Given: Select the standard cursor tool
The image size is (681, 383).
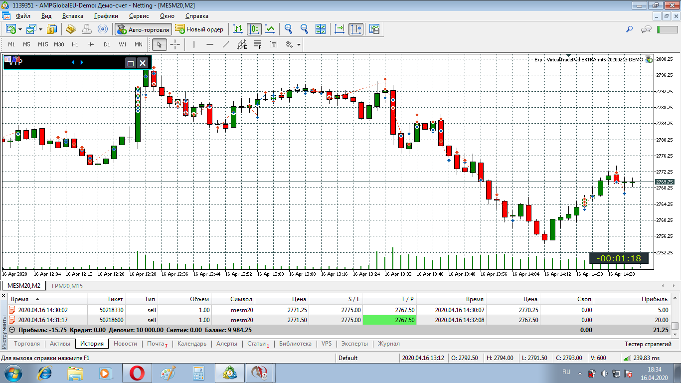Looking at the screenshot, I should (x=160, y=44).
